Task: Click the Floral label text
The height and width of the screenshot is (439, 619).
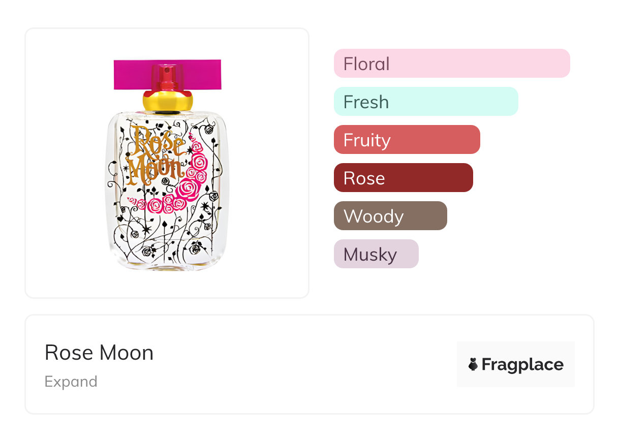Action: pos(366,64)
